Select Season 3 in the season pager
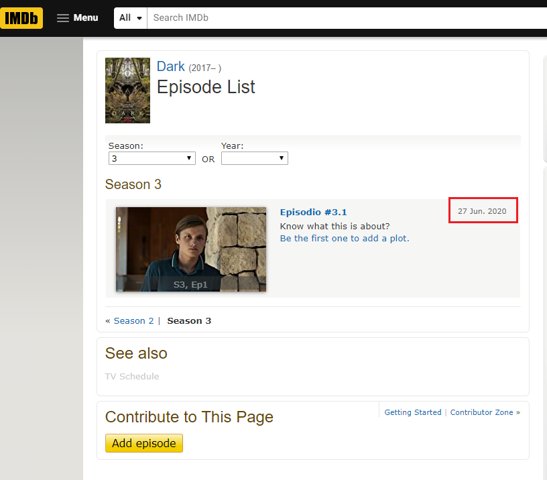Image resolution: width=547 pixels, height=480 pixels. coord(189,321)
